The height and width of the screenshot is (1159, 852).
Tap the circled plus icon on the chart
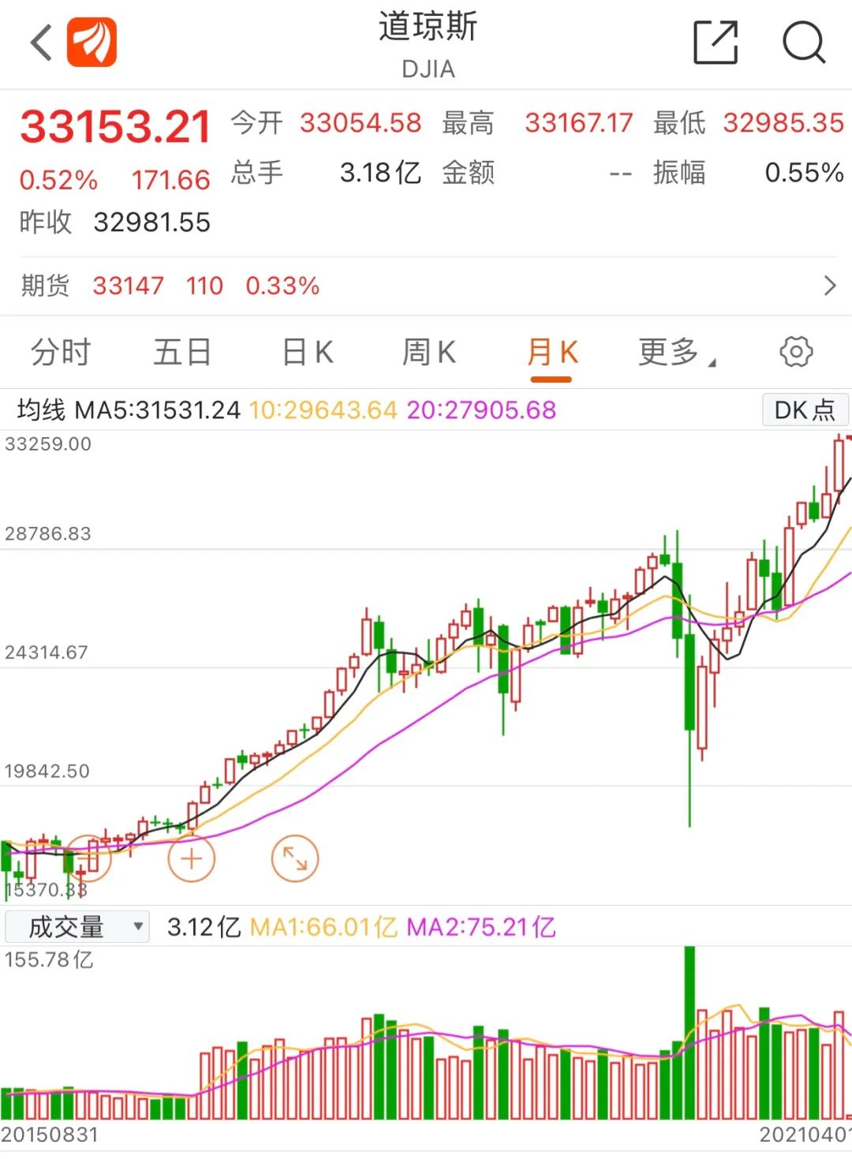(x=191, y=858)
